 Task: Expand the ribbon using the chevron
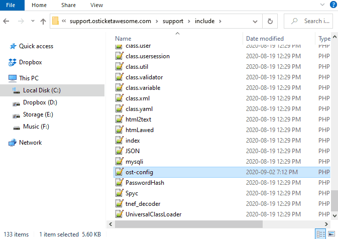pyautogui.click(x=322, y=5)
